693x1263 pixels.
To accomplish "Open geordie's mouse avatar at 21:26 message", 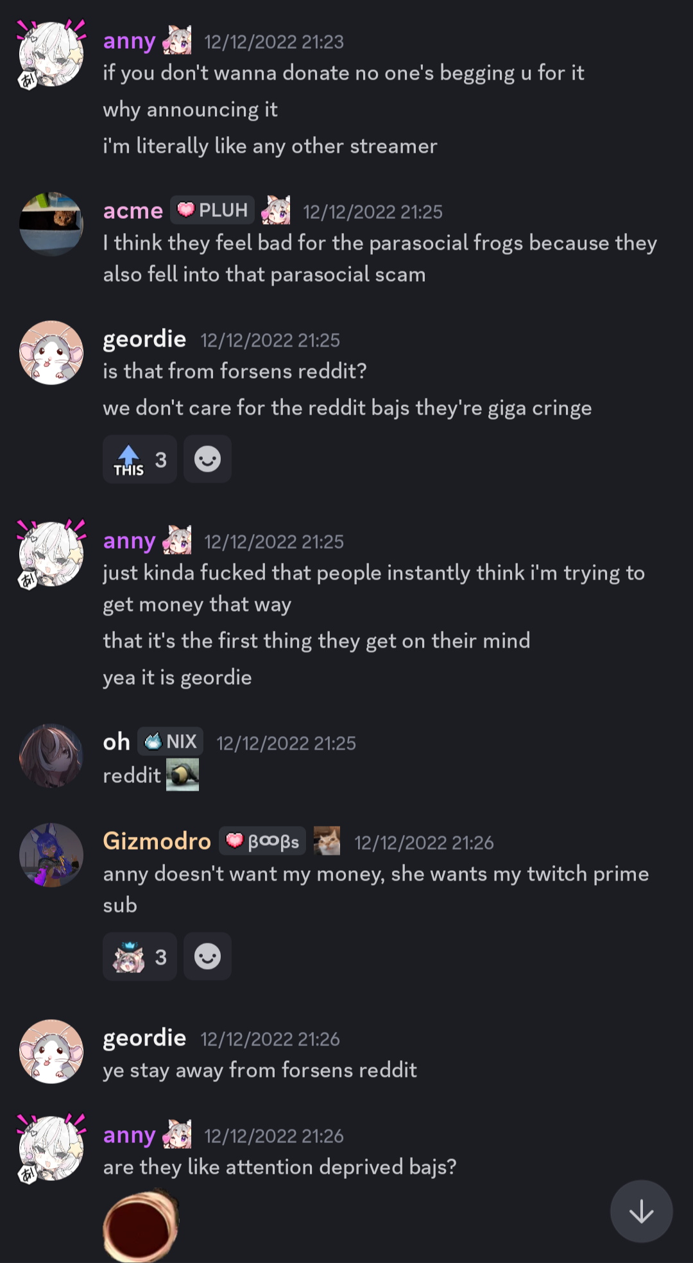I will tap(51, 1051).
